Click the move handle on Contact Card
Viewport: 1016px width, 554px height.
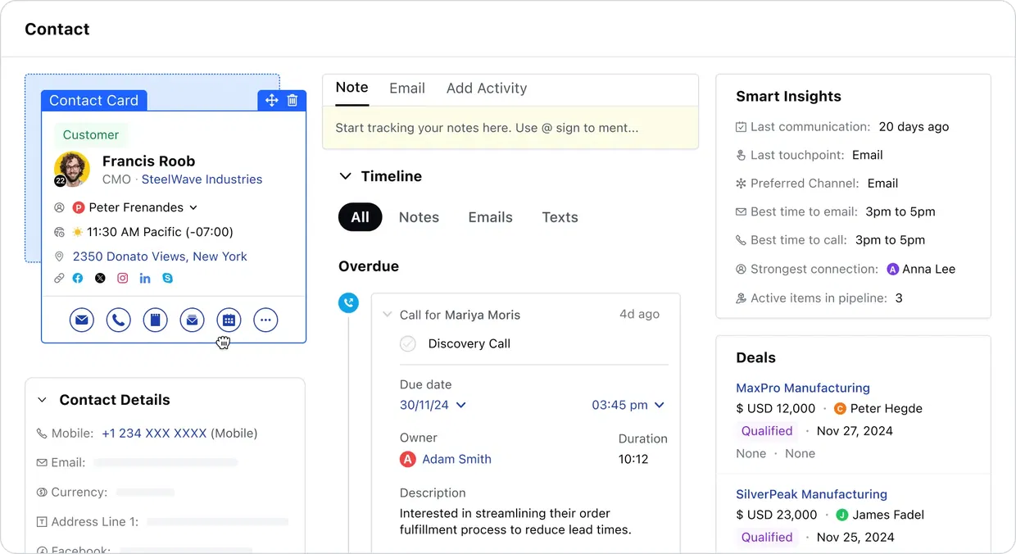271,100
